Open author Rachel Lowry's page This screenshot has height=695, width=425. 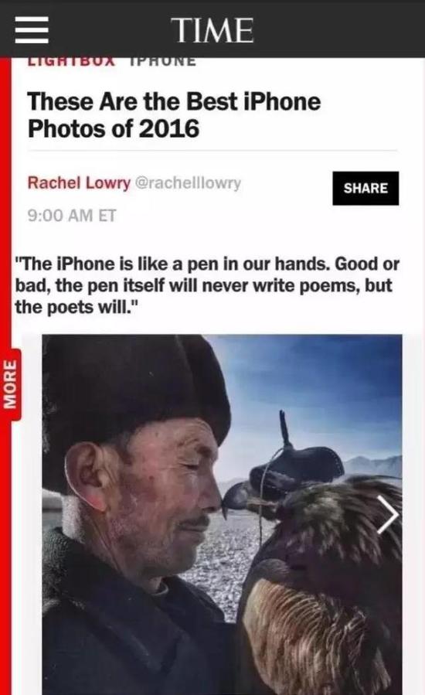point(79,182)
